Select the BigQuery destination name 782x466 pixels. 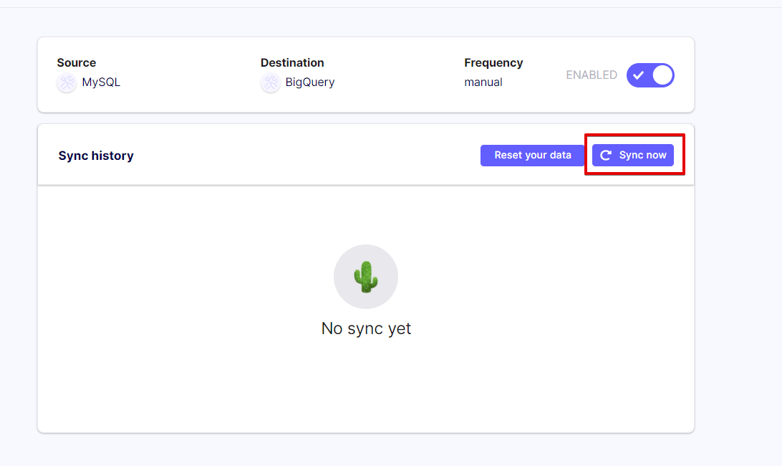coord(310,82)
